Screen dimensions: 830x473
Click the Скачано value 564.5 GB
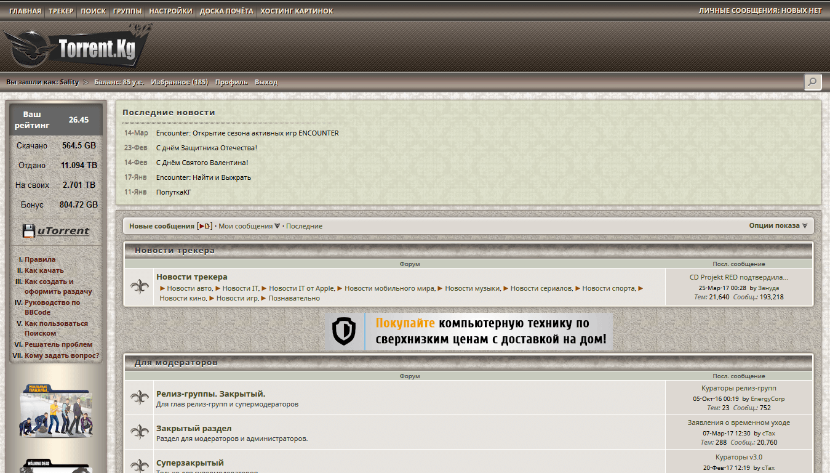79,146
